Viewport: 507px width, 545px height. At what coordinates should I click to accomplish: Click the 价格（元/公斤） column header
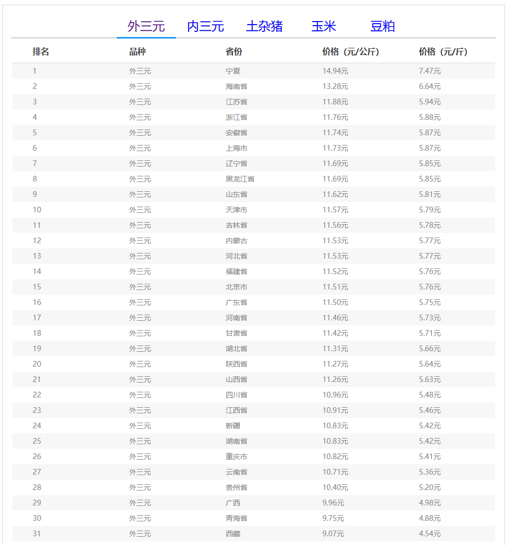pyautogui.click(x=351, y=52)
